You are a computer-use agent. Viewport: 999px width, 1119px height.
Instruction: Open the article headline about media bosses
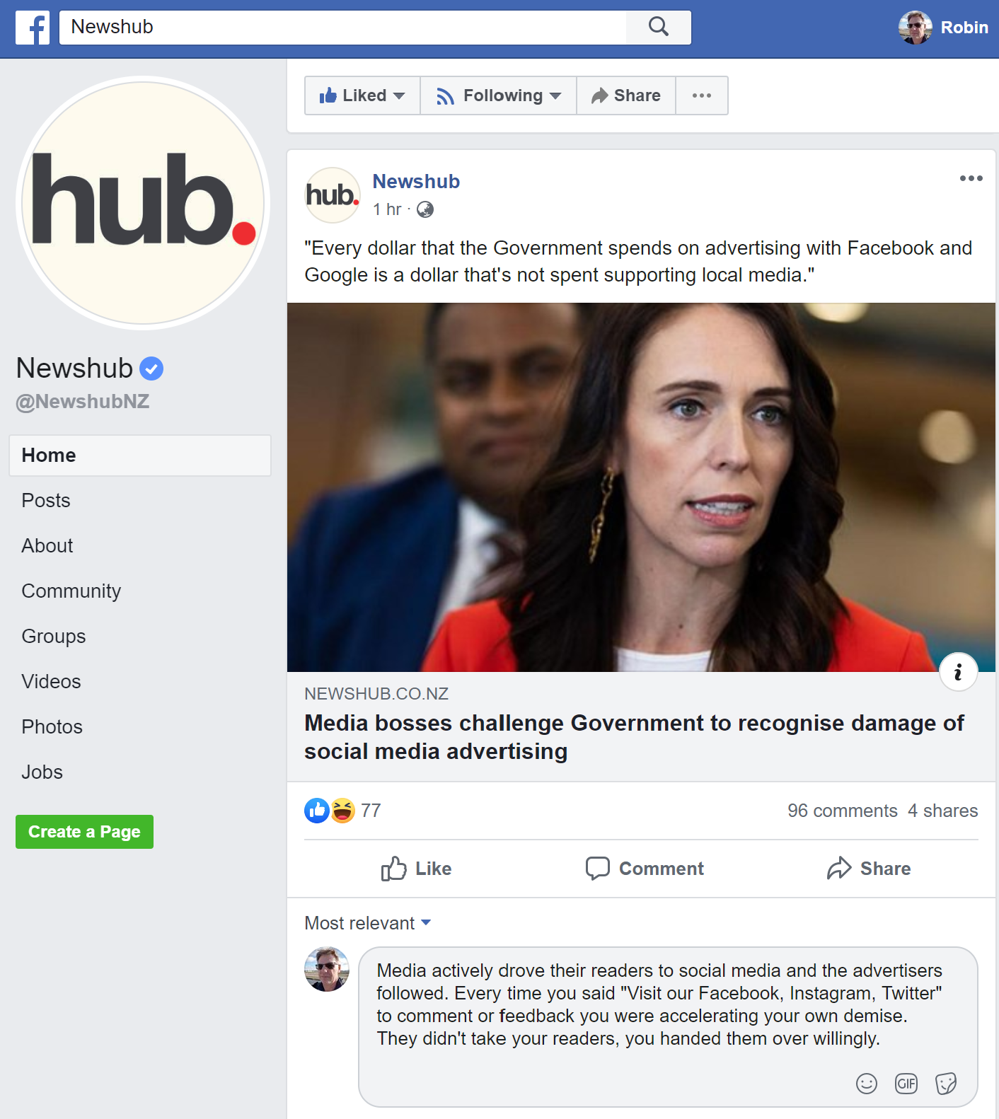[x=634, y=737]
